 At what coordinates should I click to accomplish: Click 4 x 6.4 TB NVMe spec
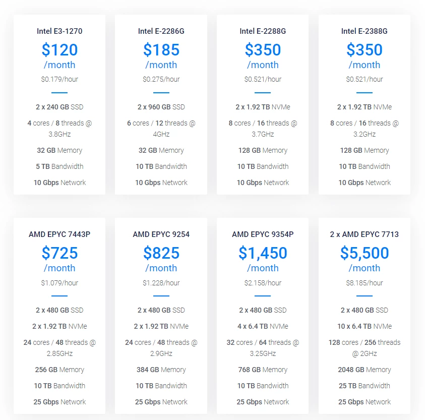click(263, 326)
